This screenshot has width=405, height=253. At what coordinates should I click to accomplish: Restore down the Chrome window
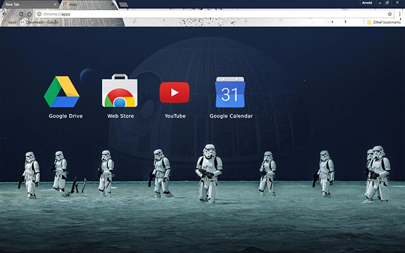coord(387,3)
